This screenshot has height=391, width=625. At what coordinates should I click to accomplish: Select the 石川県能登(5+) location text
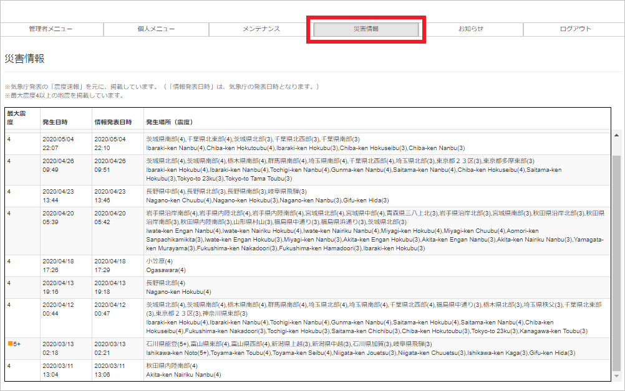[x=170, y=344]
